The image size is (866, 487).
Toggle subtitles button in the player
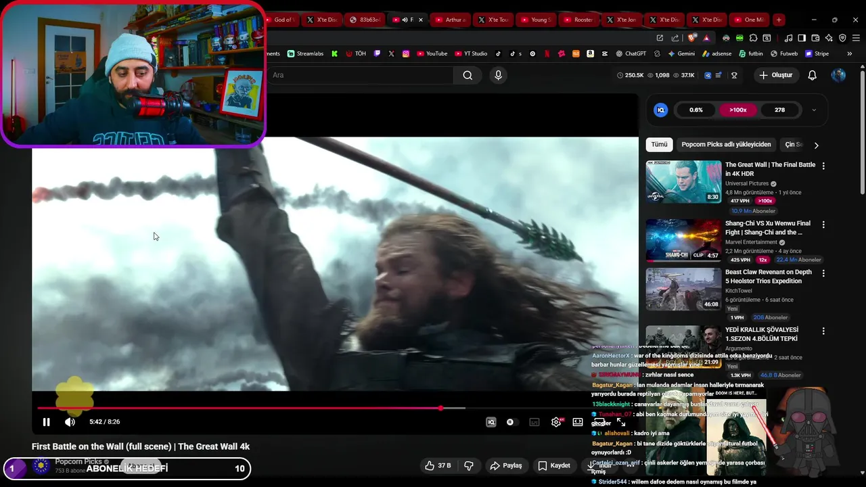534,422
